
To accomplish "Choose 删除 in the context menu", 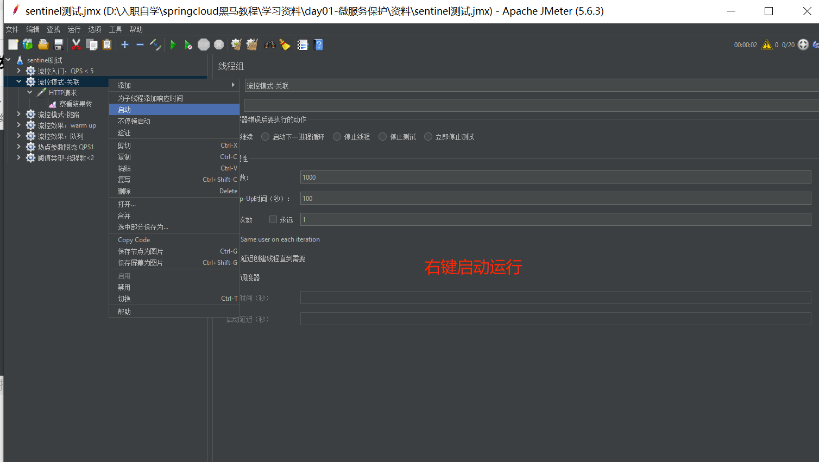I will (x=174, y=191).
